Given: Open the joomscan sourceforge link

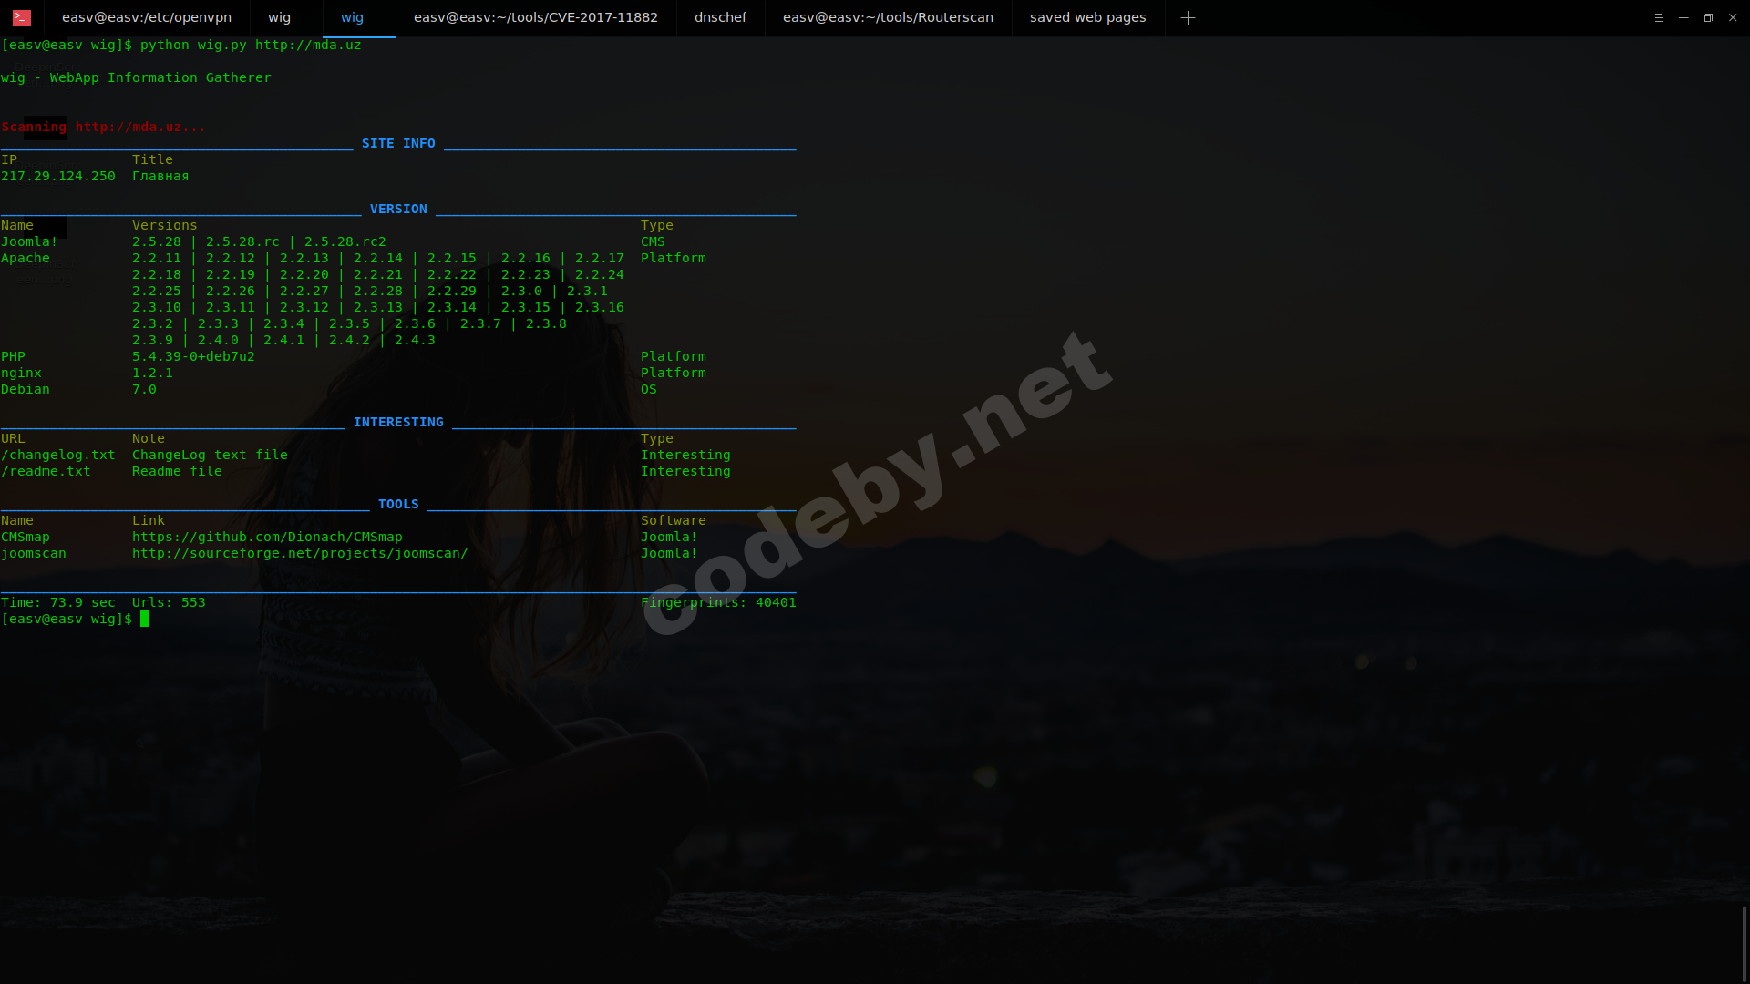Looking at the screenshot, I should click(x=301, y=553).
